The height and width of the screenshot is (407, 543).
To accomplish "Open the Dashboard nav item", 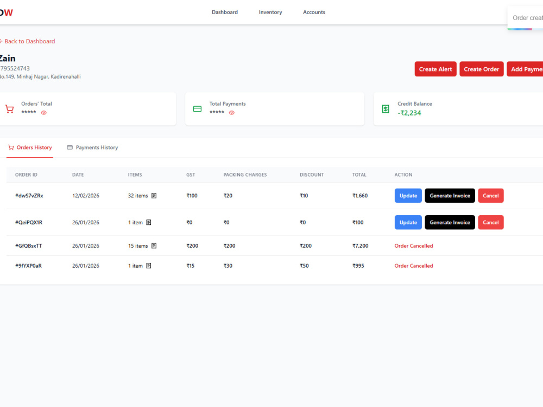I will click(225, 12).
